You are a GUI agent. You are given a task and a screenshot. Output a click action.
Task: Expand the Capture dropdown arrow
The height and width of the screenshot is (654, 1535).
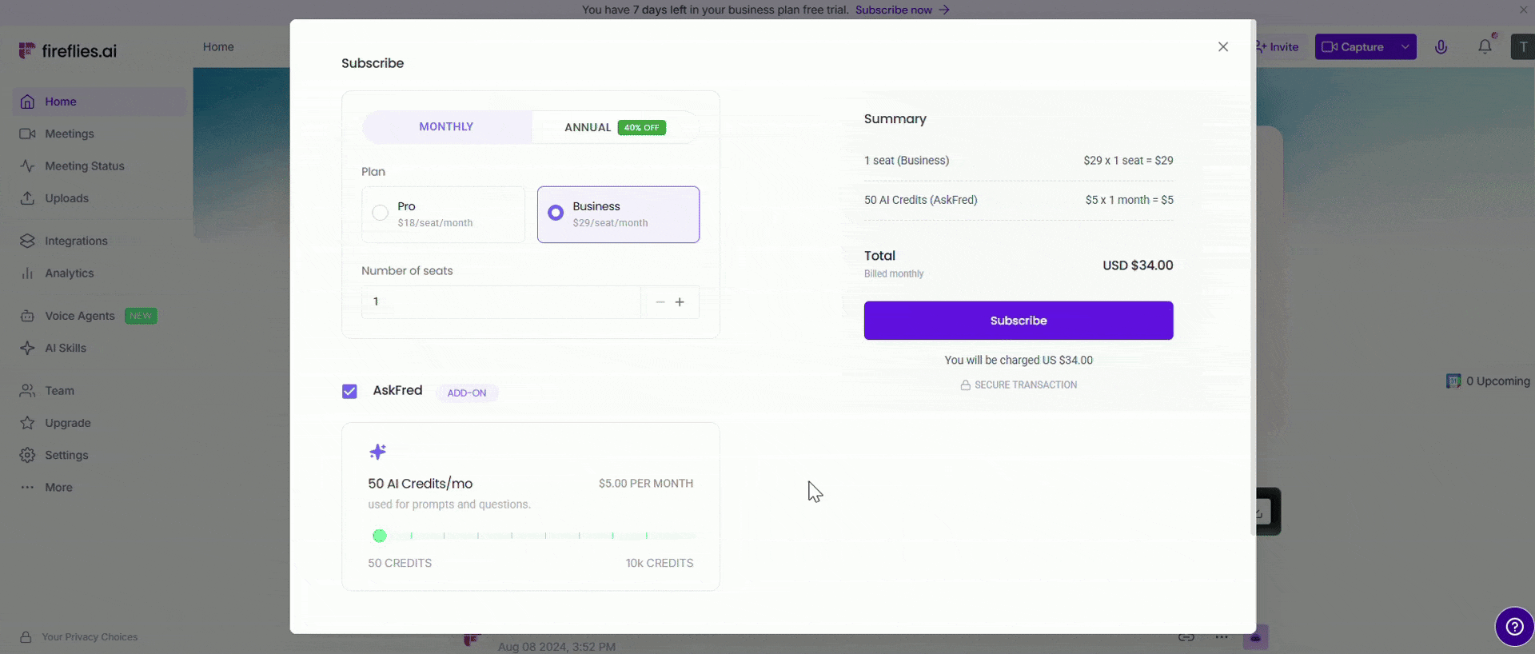pos(1405,47)
